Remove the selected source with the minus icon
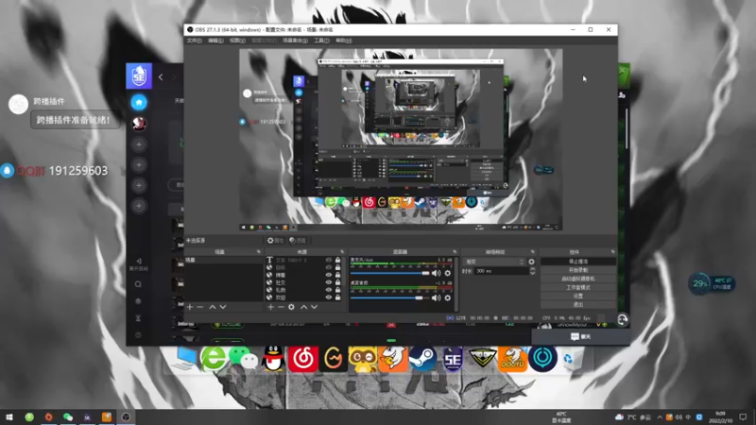This screenshot has height=425, width=756. pos(281,307)
